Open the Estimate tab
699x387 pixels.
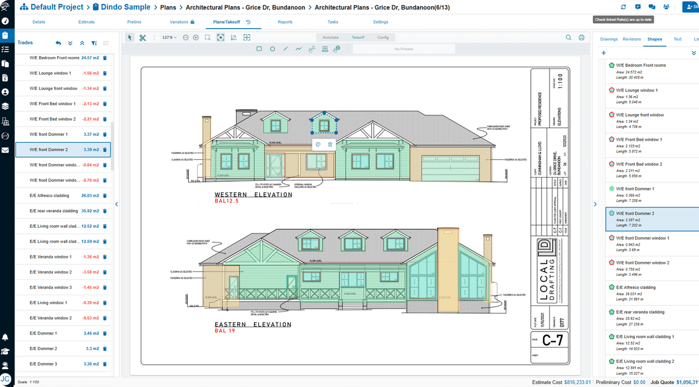(87, 22)
